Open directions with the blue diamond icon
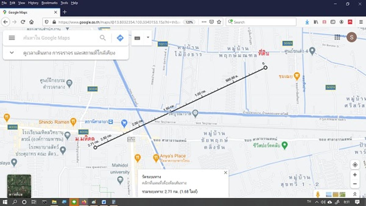 point(120,38)
